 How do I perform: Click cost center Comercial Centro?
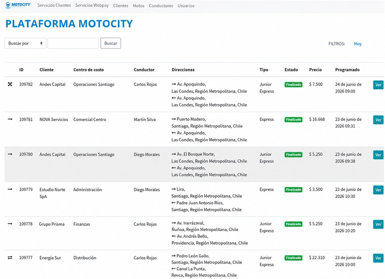click(90, 119)
